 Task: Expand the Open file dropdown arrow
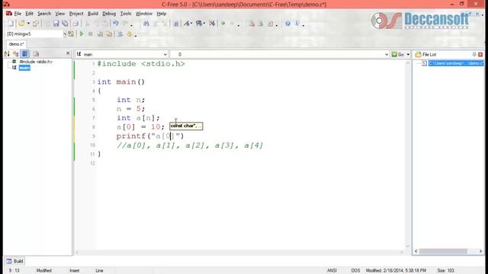pyautogui.click(x=28, y=24)
